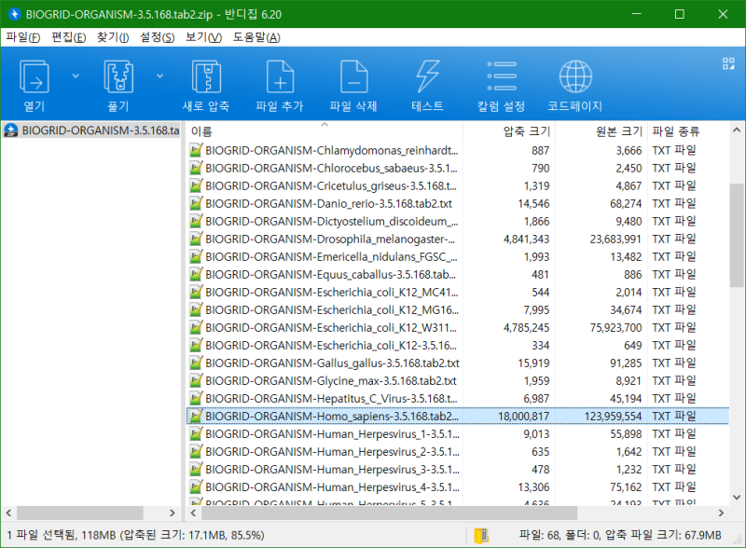The width and height of the screenshot is (746, 548).
Task: Click the Equus_caballus file's TXT icon
Action: (x=196, y=275)
